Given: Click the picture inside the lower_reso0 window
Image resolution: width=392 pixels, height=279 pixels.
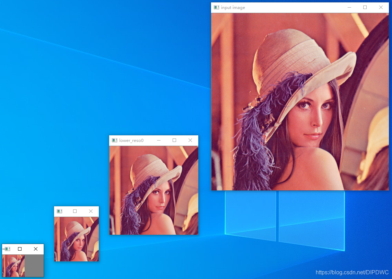Looking at the screenshot, I should pos(154,190).
